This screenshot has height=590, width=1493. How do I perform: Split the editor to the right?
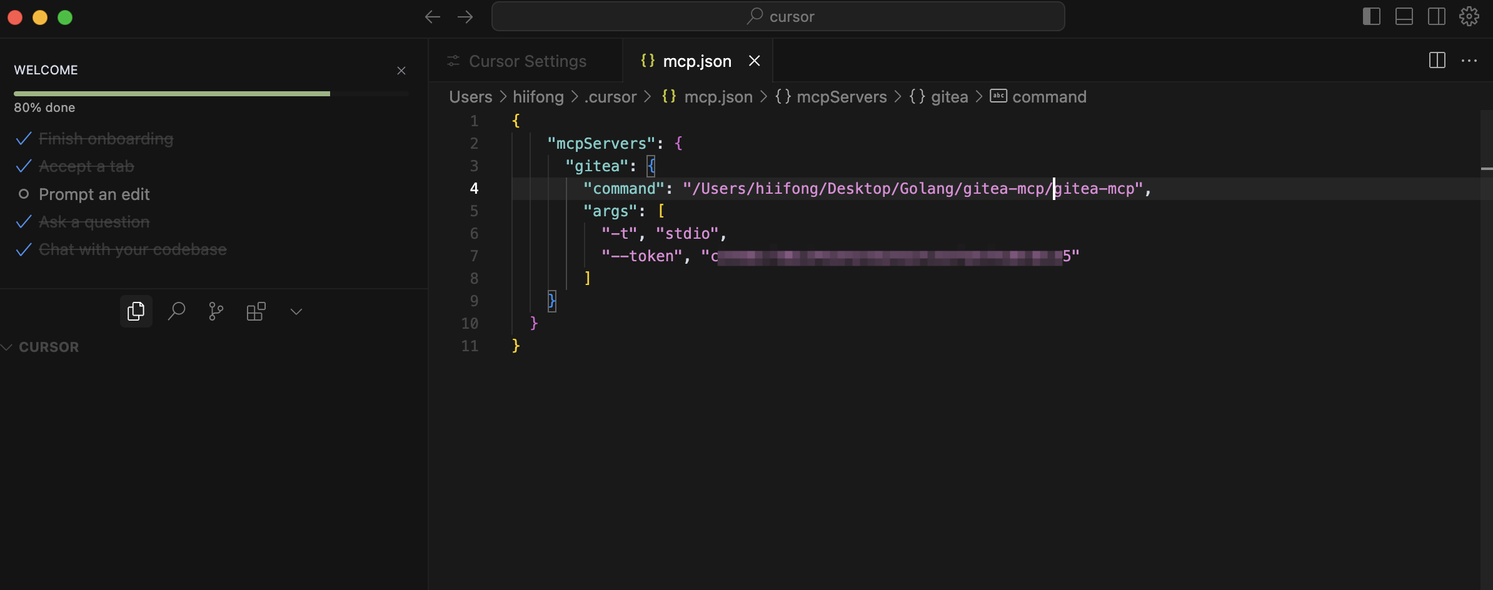tap(1437, 61)
